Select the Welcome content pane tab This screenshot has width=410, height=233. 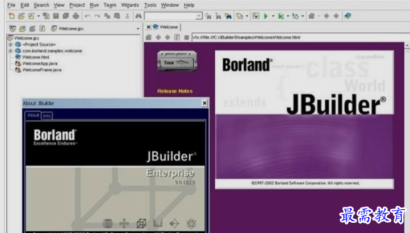tap(166, 27)
